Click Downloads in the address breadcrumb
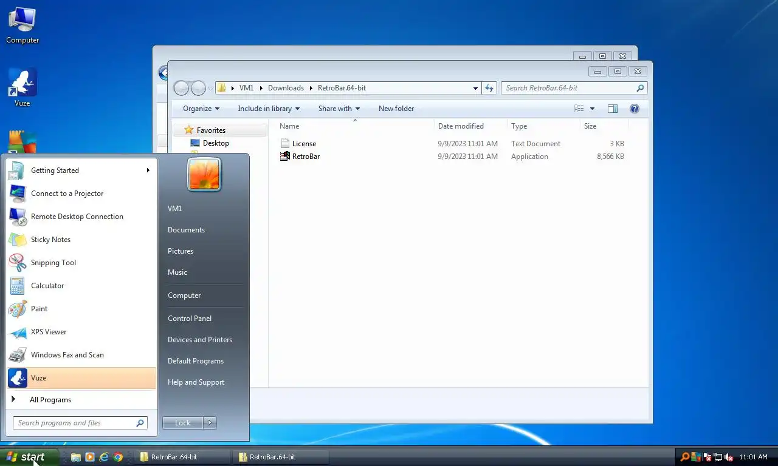Viewport: 778px width, 466px height. (286, 88)
